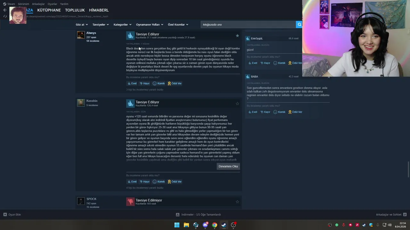Click the thumbs-up icon on Alweys' review
This screenshot has width=410, height=230.
pyautogui.click(x=130, y=35)
